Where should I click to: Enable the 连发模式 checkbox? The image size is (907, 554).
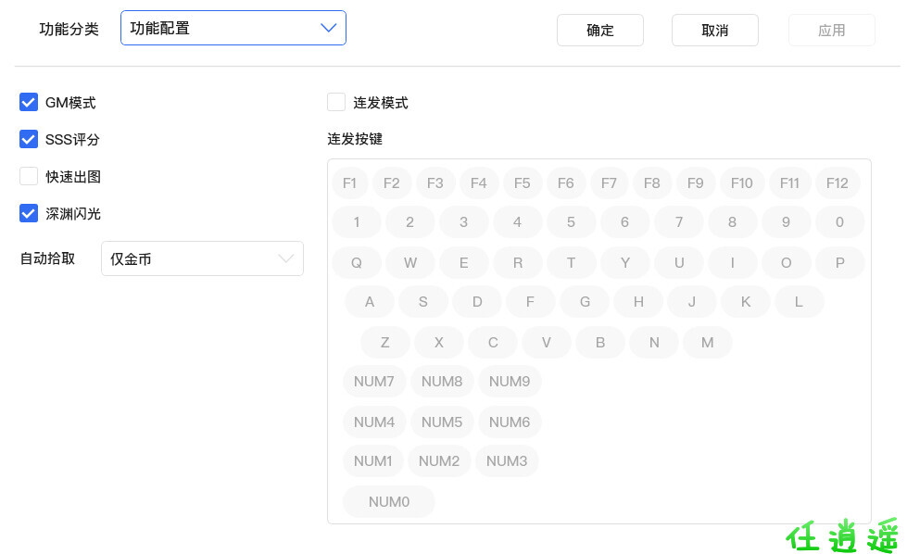(x=336, y=103)
